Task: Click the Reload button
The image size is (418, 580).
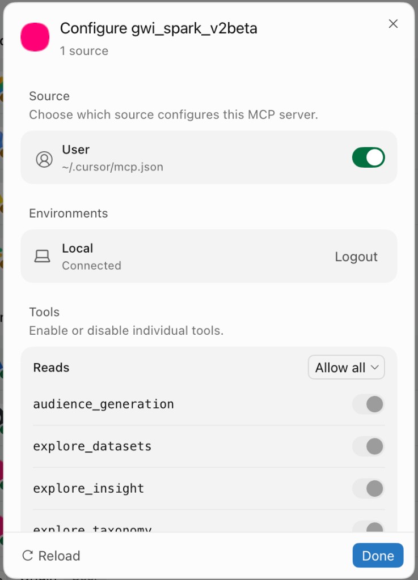Action: click(x=51, y=556)
